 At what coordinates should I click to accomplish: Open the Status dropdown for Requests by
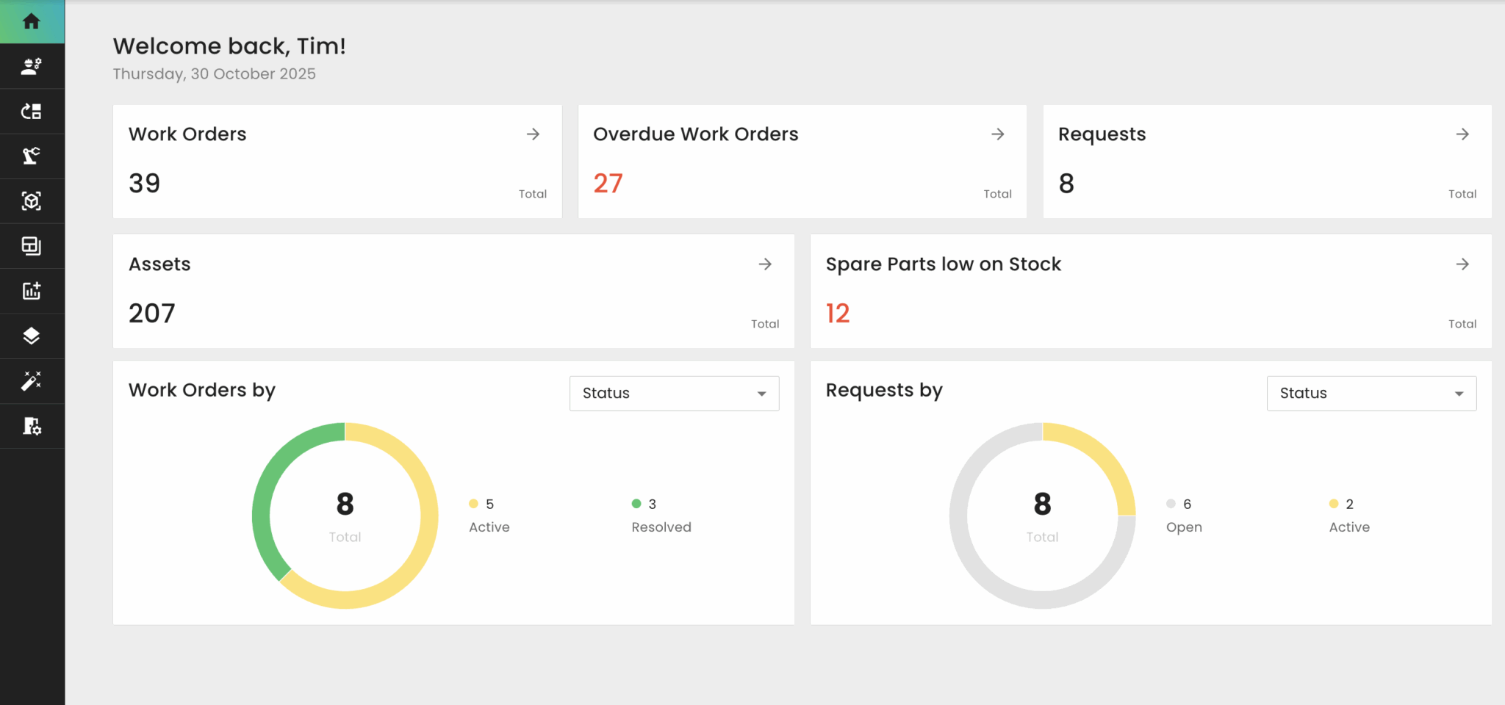pos(1371,393)
